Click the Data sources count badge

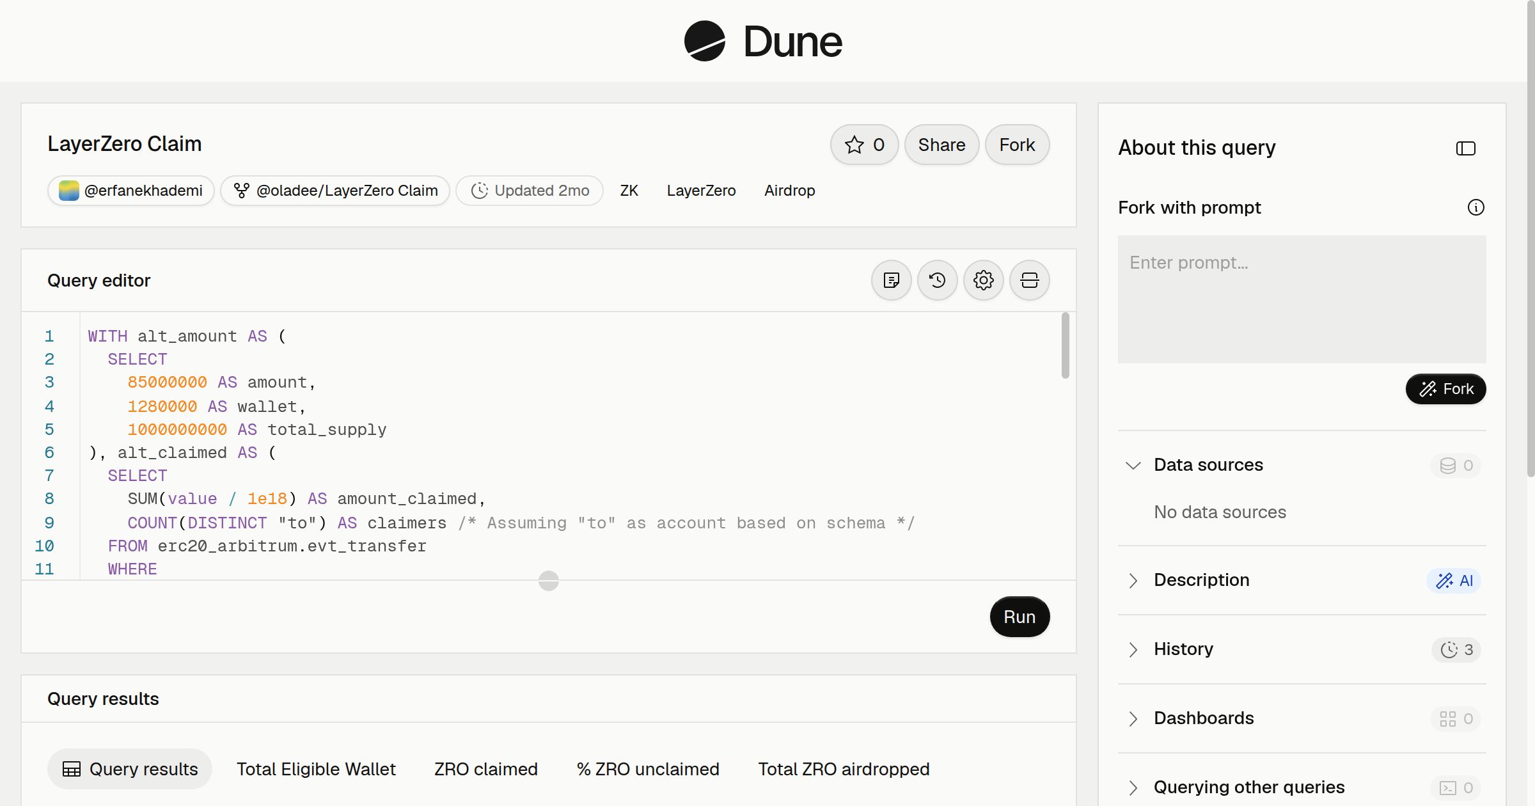point(1456,465)
